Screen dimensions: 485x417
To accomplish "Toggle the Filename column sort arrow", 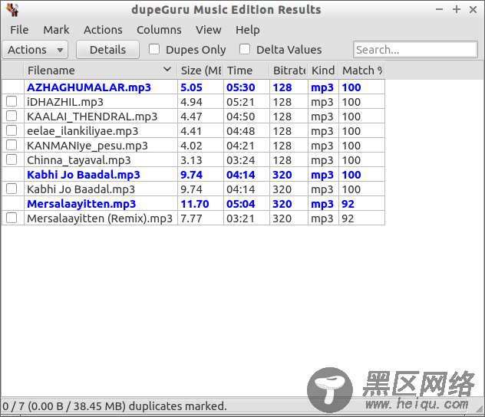I will pyautogui.click(x=167, y=70).
